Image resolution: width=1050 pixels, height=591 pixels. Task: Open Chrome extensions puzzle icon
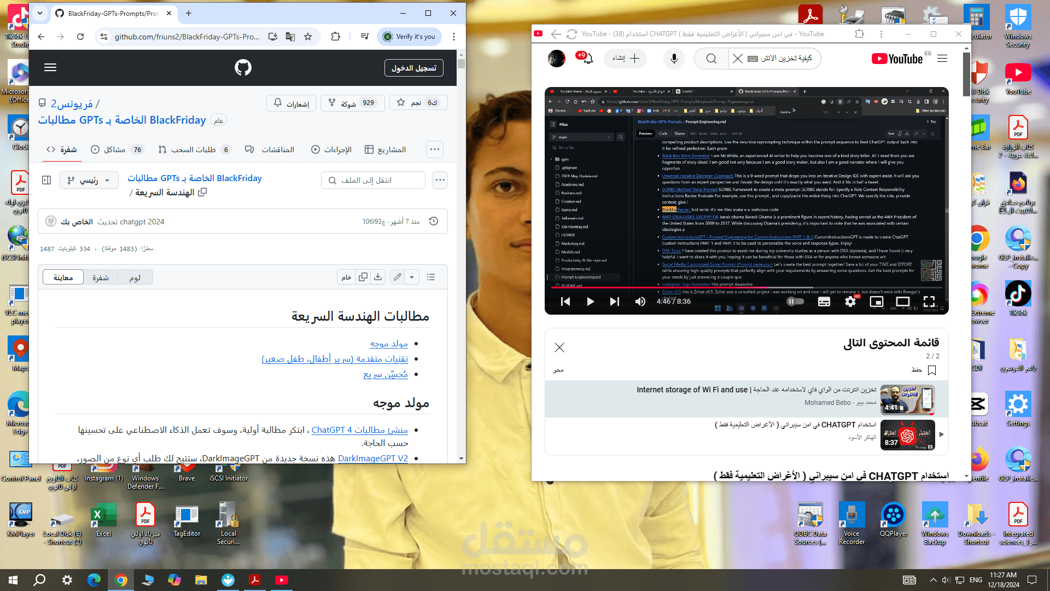pos(336,37)
